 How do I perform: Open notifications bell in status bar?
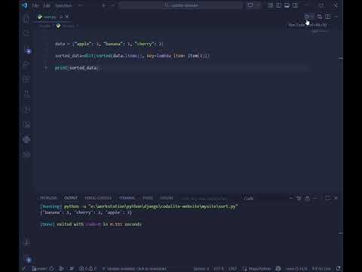pyautogui.click(x=339, y=268)
